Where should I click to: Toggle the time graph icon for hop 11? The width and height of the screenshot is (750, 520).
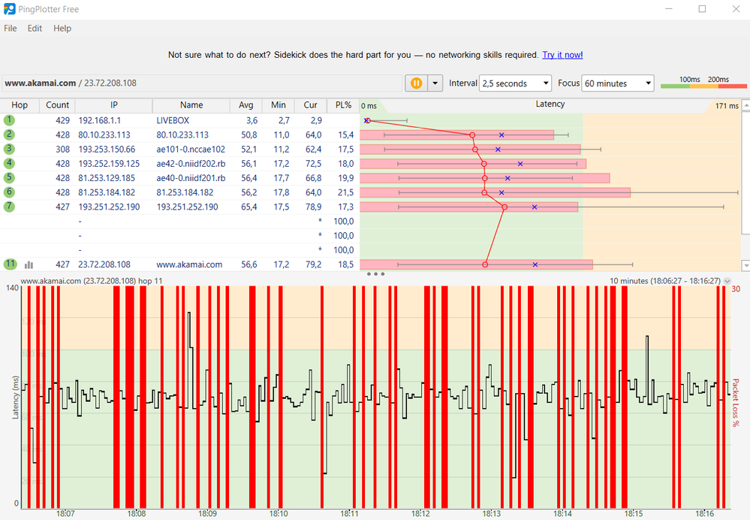[x=29, y=265]
